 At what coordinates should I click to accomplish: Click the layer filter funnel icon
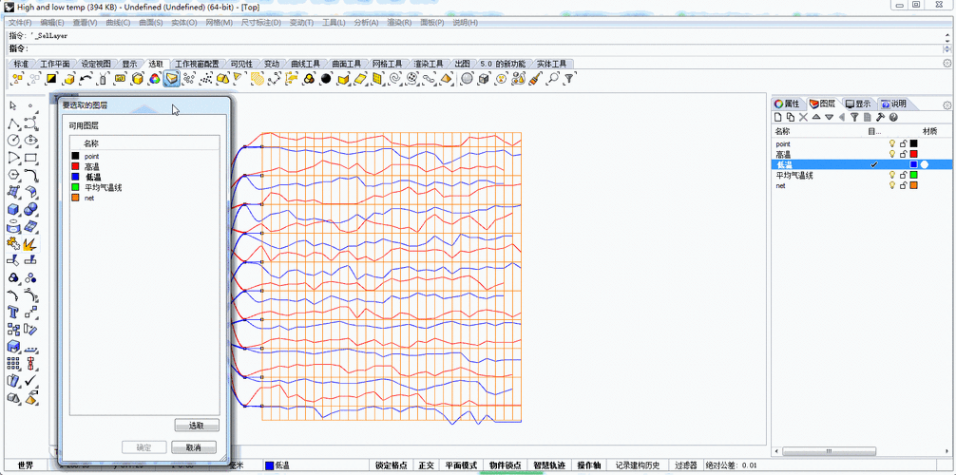[x=854, y=118]
